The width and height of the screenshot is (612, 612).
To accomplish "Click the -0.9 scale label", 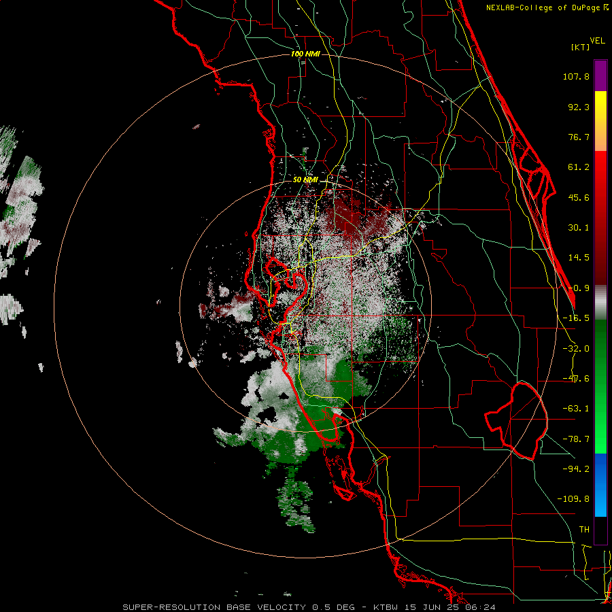I will click(x=579, y=288).
